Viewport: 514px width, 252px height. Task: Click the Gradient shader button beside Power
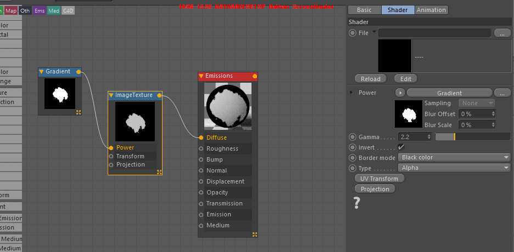pyautogui.click(x=449, y=93)
